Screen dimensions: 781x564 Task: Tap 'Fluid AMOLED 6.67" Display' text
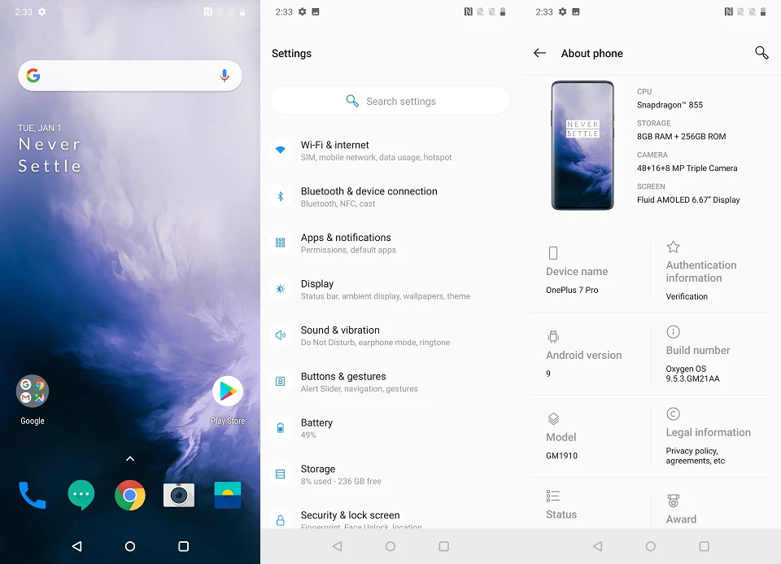click(x=688, y=199)
